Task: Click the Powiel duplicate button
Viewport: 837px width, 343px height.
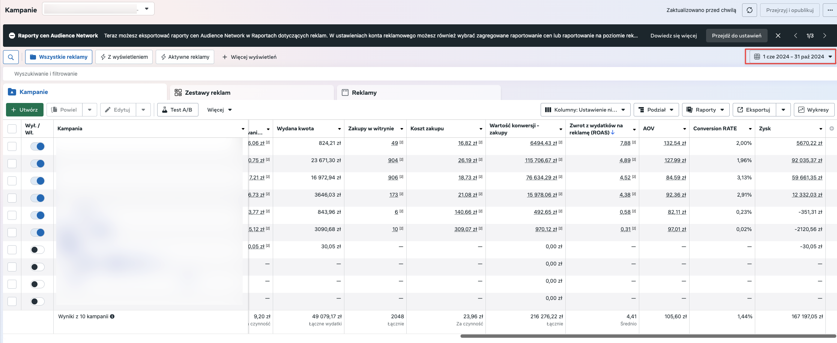Action: click(x=65, y=110)
